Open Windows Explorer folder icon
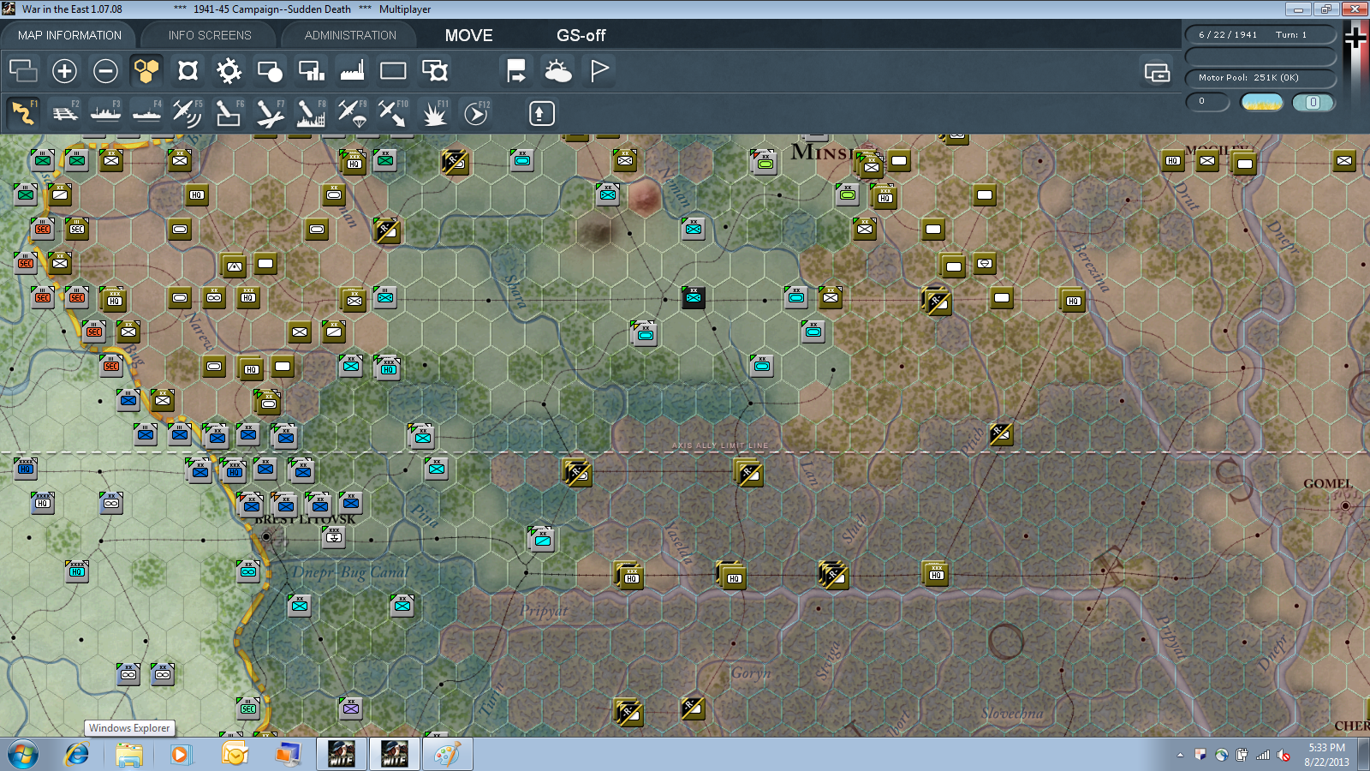Screen dimensions: 1370x771 [129, 755]
